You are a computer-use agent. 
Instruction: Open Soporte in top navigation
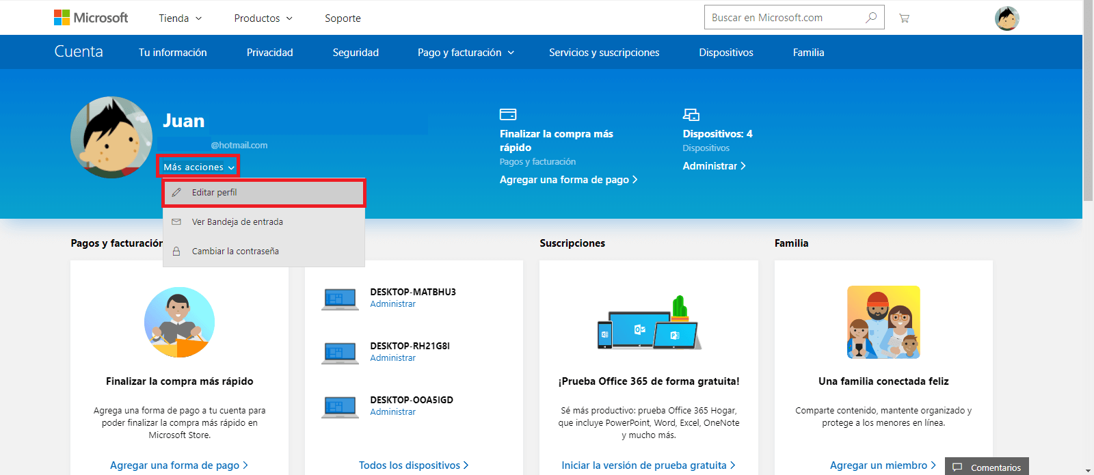point(343,18)
